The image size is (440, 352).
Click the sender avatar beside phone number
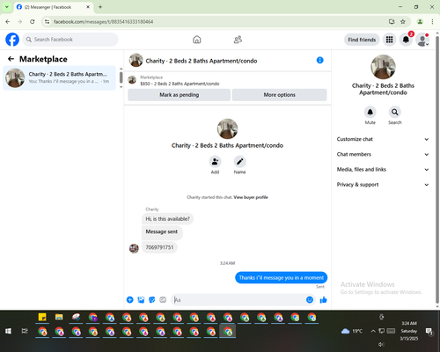coord(134,248)
